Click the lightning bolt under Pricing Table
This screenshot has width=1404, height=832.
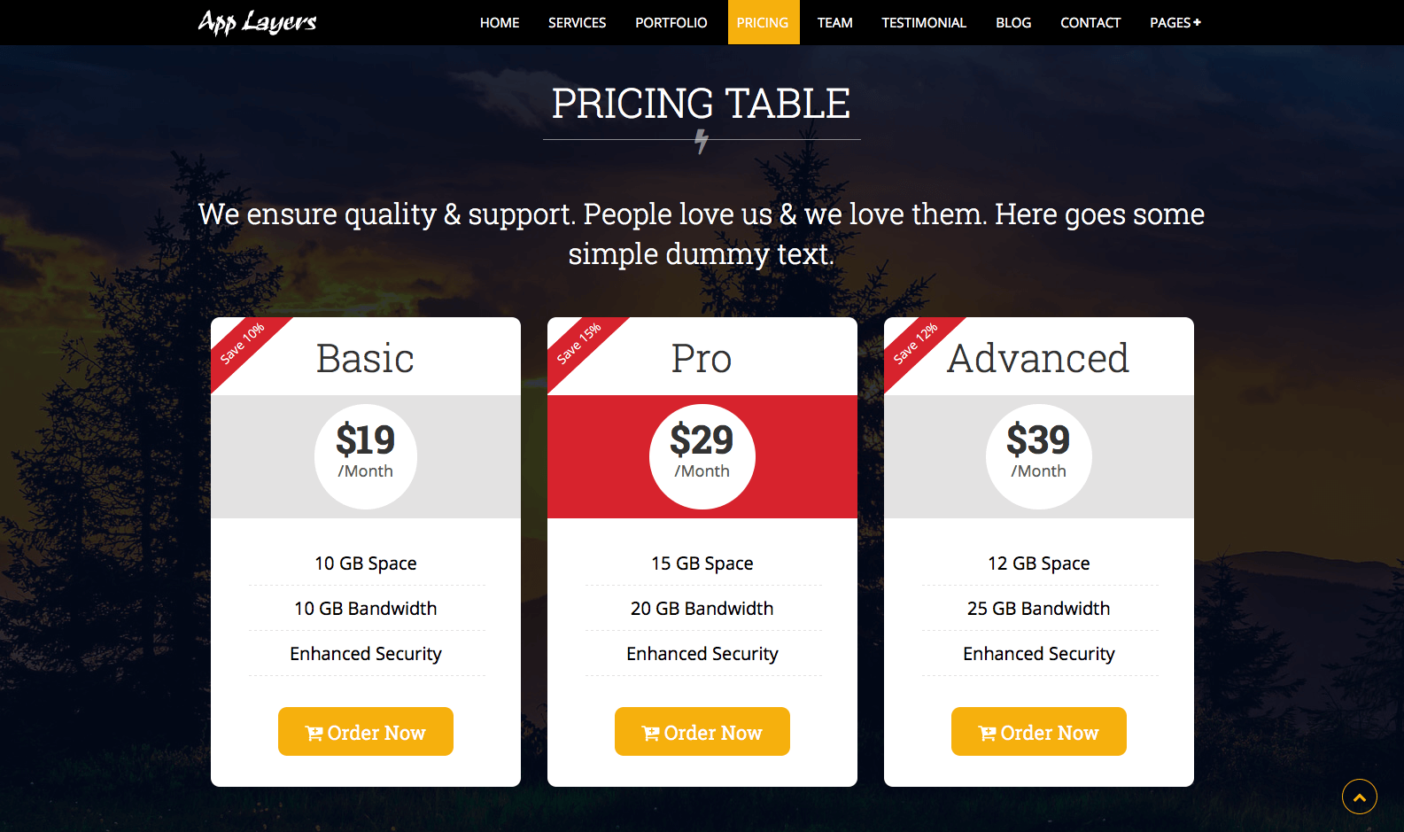tap(702, 142)
